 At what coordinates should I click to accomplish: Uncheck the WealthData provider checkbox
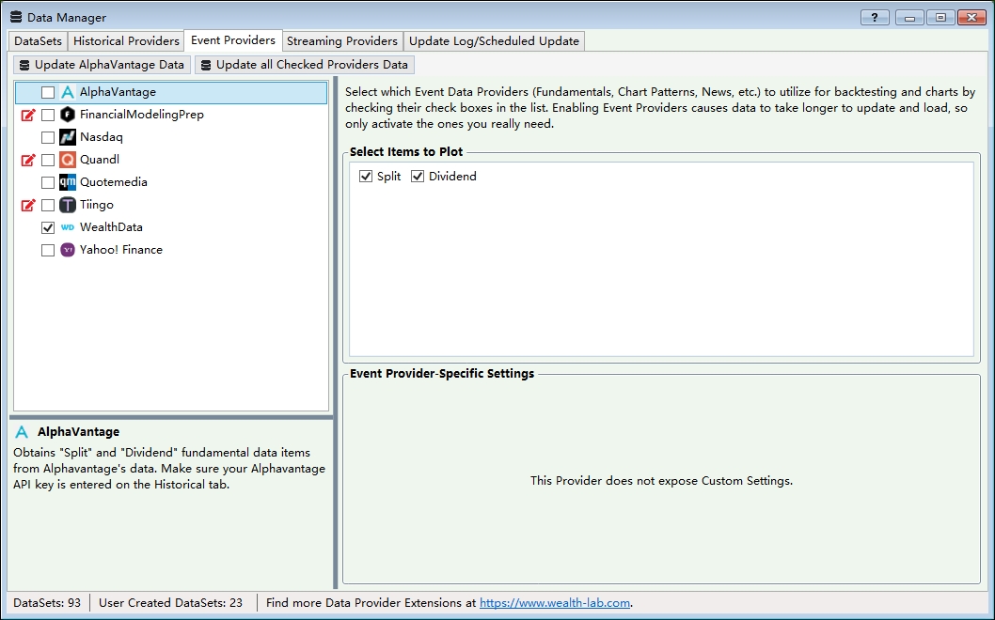coord(48,227)
